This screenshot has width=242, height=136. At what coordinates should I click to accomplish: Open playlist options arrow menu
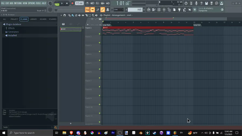pos(61,15)
